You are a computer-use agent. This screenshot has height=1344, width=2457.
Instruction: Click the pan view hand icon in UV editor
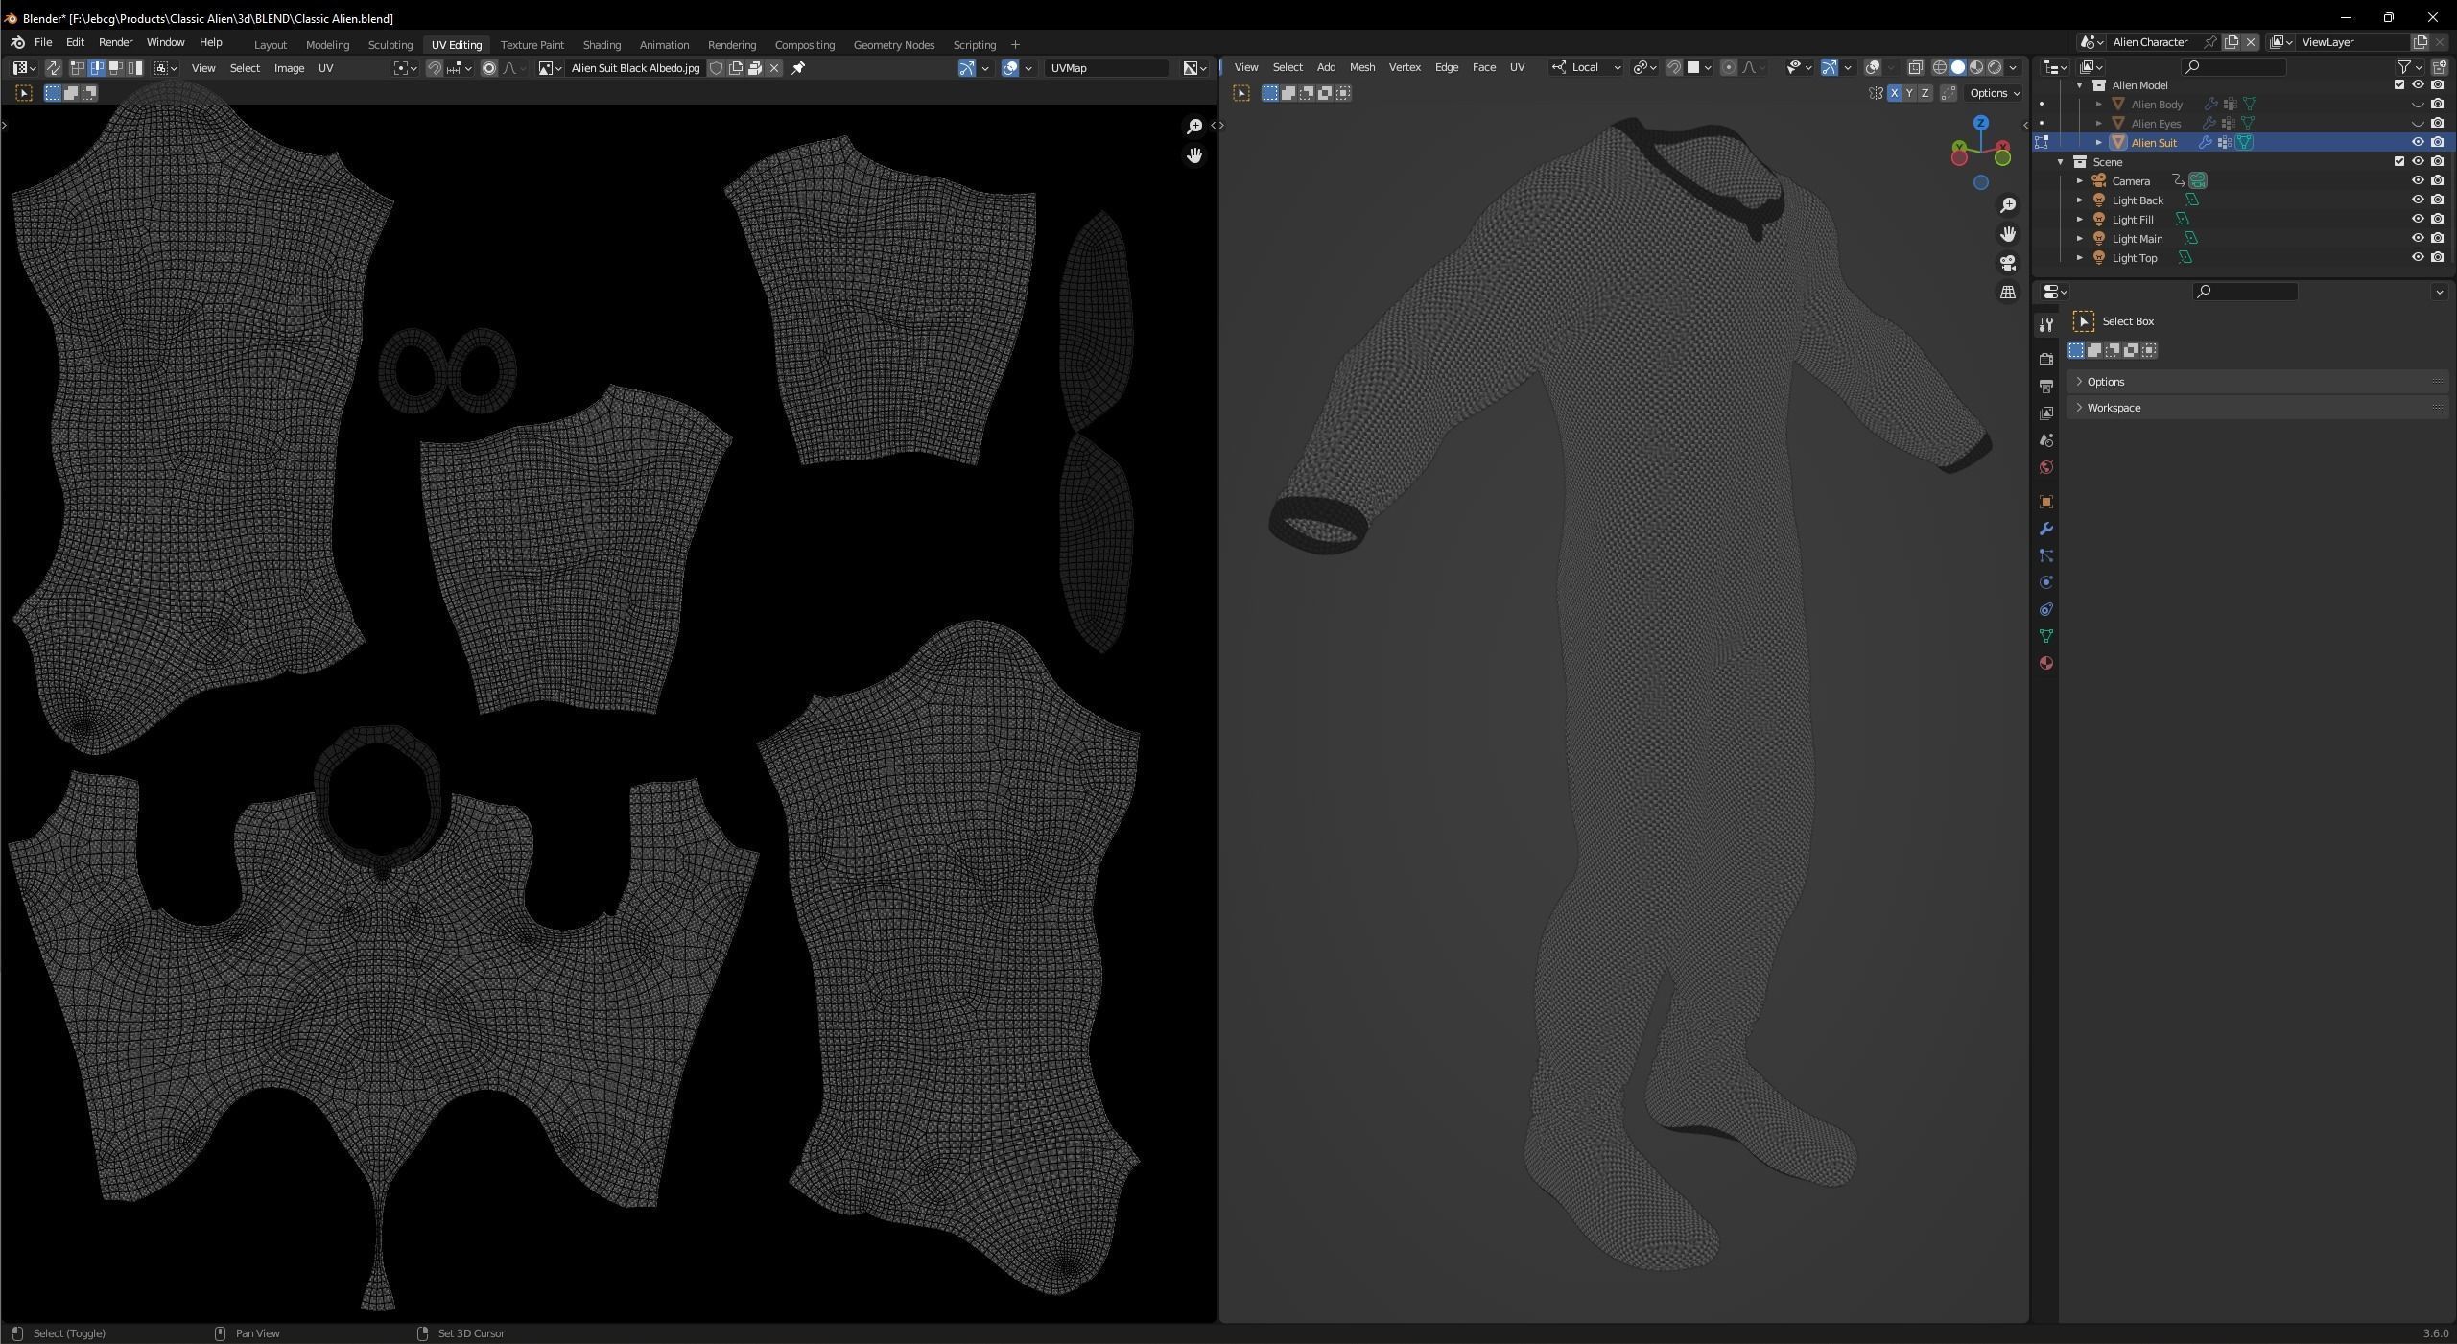pos(1194,155)
